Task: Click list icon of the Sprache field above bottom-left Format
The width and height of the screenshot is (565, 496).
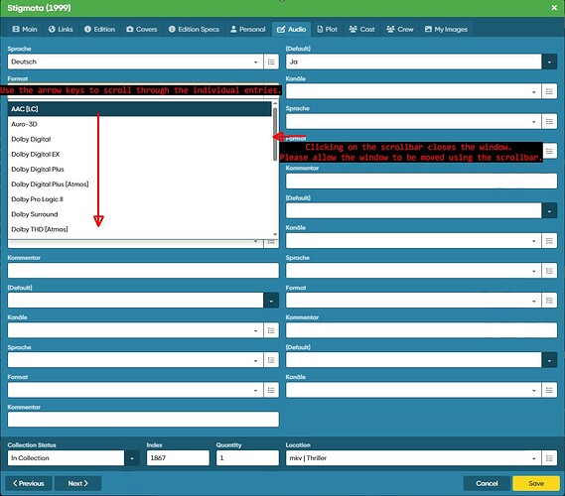Action: 271,360
